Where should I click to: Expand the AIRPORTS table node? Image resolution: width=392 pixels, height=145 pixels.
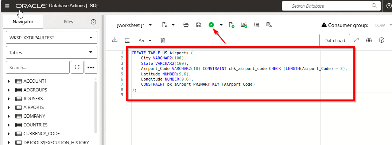(9, 107)
